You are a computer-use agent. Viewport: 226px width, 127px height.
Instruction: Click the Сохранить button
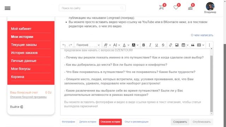(x=180, y=122)
